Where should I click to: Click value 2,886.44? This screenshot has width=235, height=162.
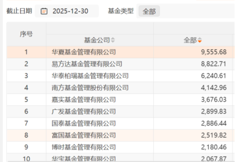pyautogui.click(x=214, y=123)
